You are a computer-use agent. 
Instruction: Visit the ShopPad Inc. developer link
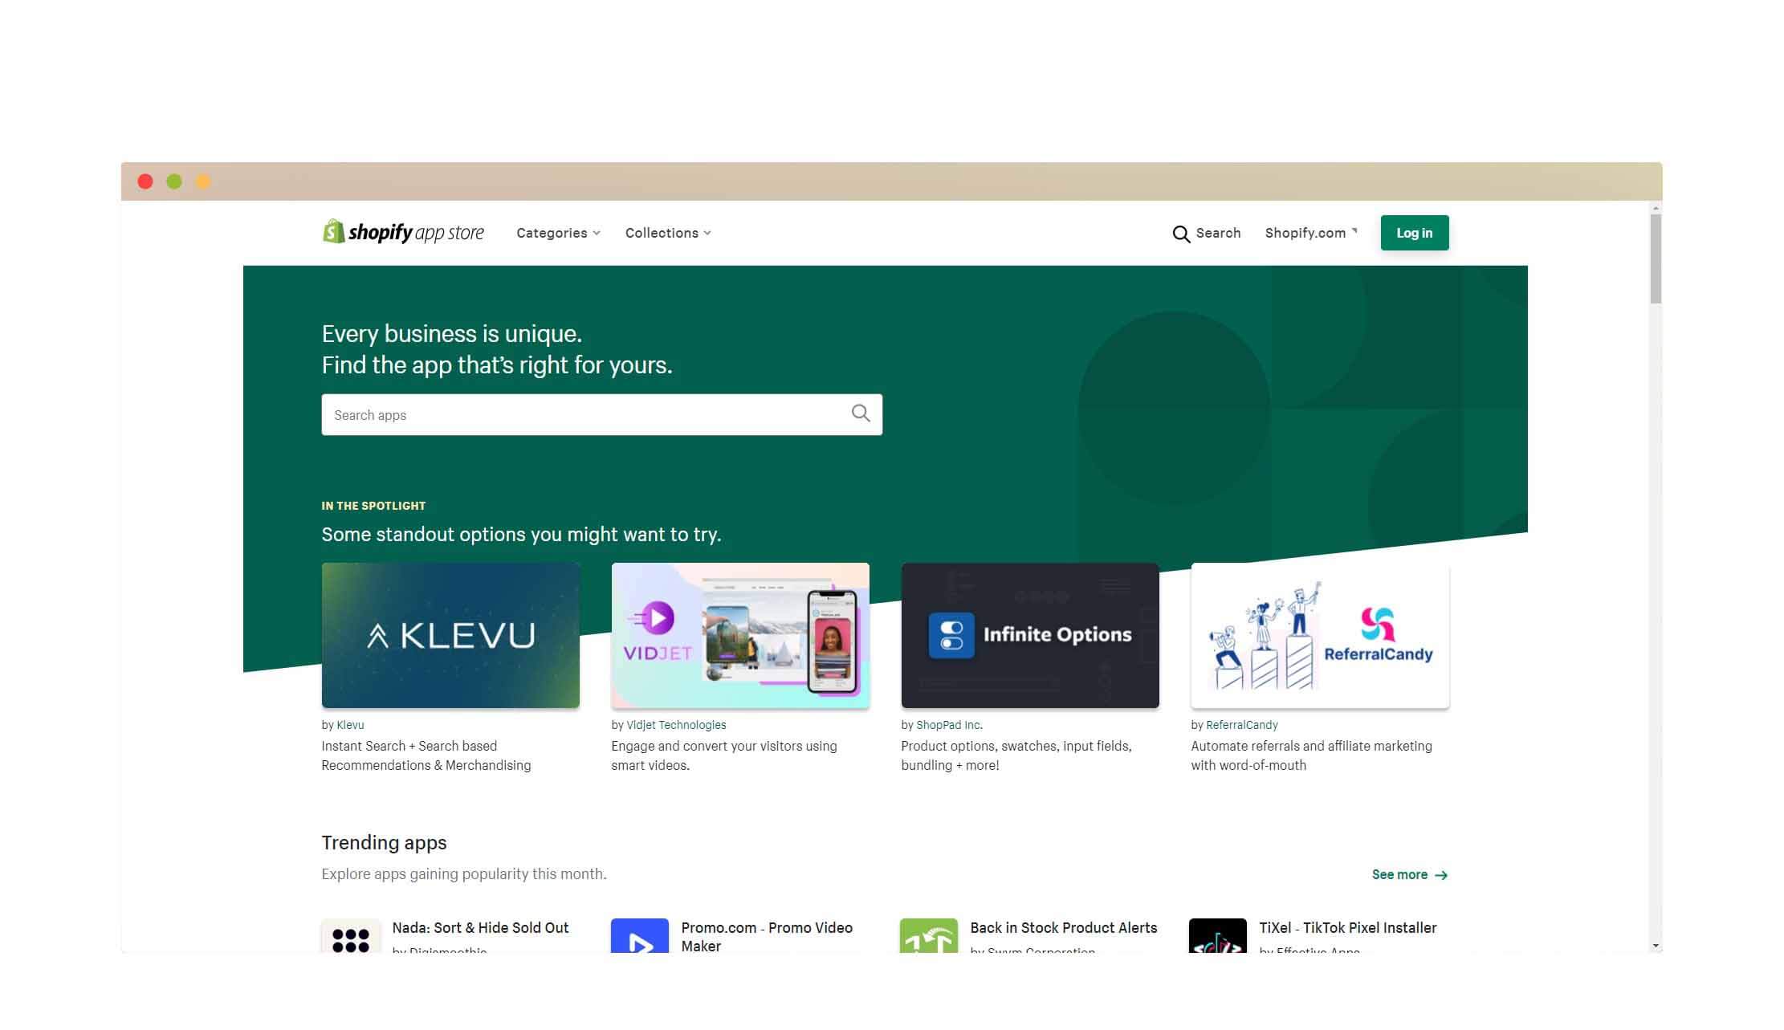click(949, 725)
